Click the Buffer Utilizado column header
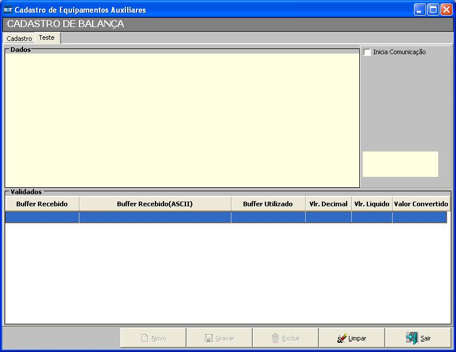Screen dimensions: 456x352 click(x=268, y=204)
